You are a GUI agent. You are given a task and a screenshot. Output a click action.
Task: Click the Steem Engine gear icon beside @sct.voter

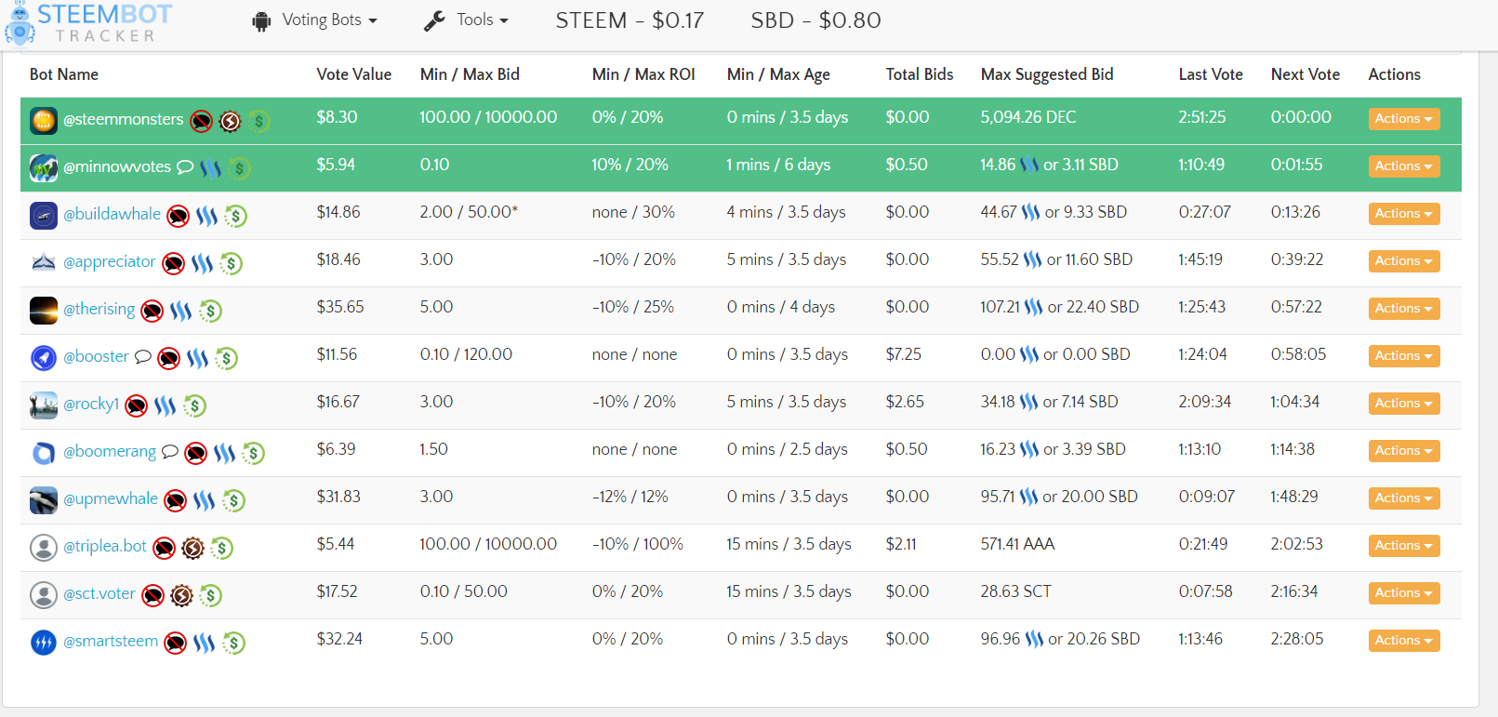click(x=181, y=596)
